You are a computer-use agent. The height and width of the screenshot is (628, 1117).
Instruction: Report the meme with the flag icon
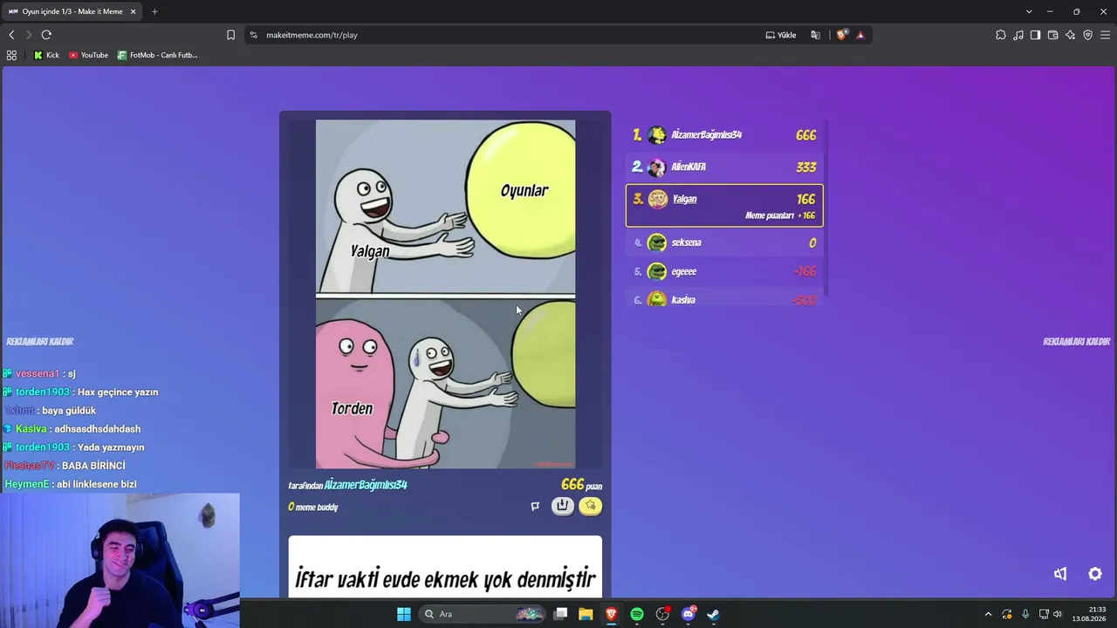pyautogui.click(x=535, y=506)
